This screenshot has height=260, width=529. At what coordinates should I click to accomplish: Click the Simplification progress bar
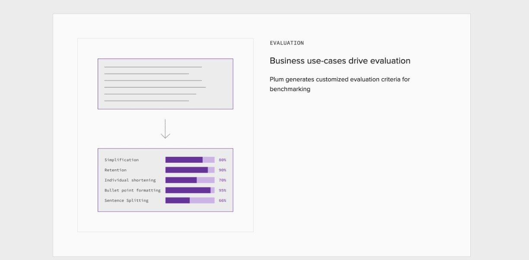point(190,160)
